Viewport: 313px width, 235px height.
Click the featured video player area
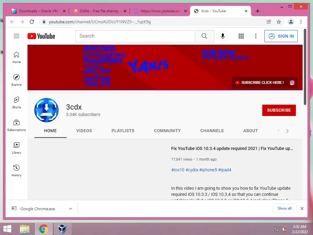click(99, 170)
